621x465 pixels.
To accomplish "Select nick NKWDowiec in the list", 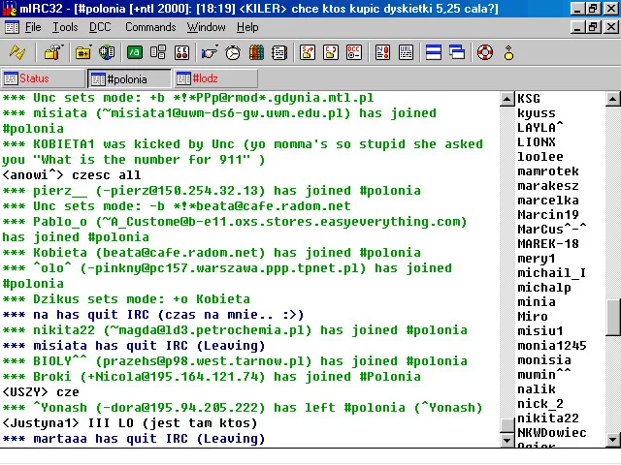I will pos(552,433).
